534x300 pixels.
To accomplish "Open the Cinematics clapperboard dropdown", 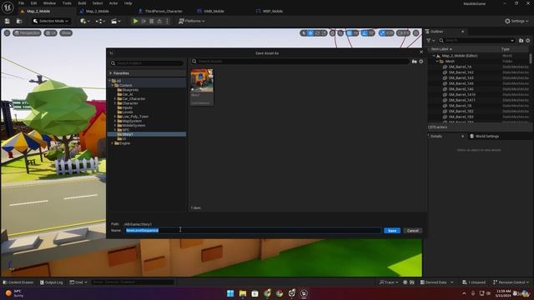I will [116, 21].
